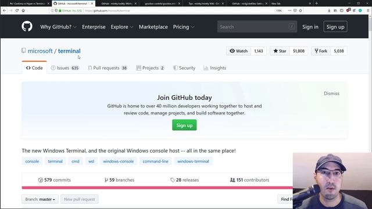Select the cmd topic tag
Viewport: 372px width, 209px height.
point(76,161)
